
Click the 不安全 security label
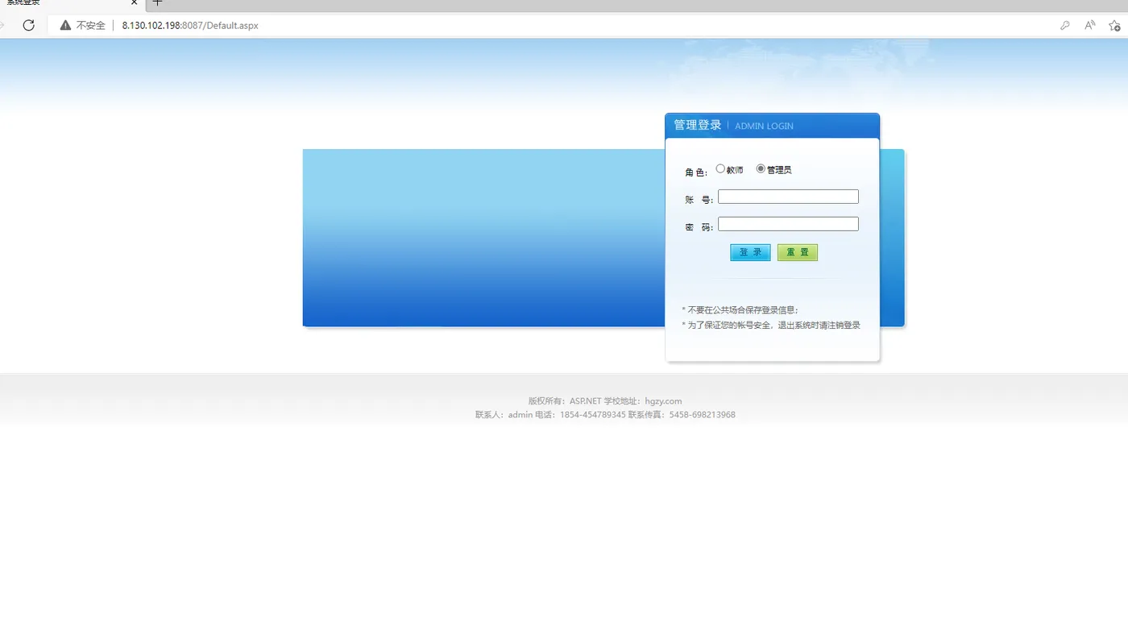click(91, 26)
